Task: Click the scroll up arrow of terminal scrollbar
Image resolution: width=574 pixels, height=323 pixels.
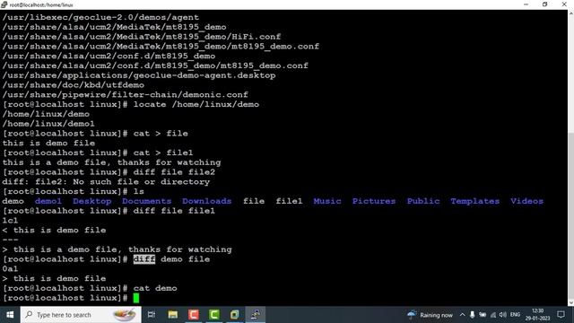Action: [x=570, y=13]
